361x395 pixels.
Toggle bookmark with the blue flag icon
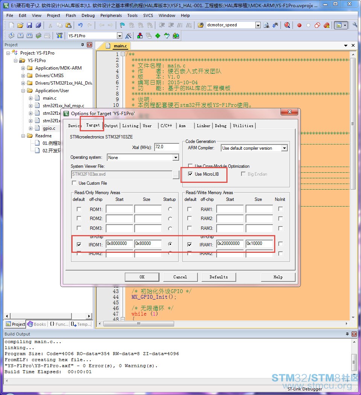pos(122,25)
